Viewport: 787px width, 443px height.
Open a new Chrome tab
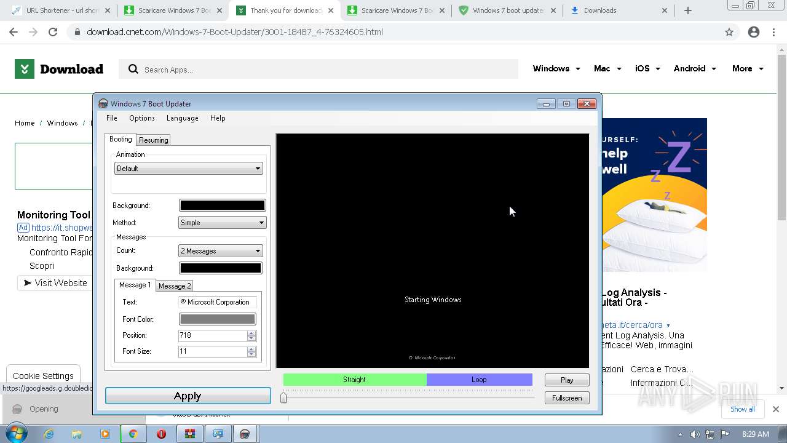pyautogui.click(x=688, y=10)
